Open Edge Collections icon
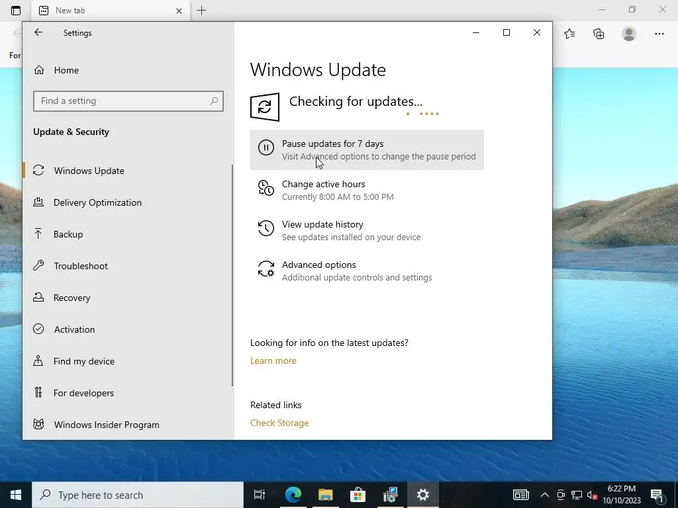 tap(599, 34)
